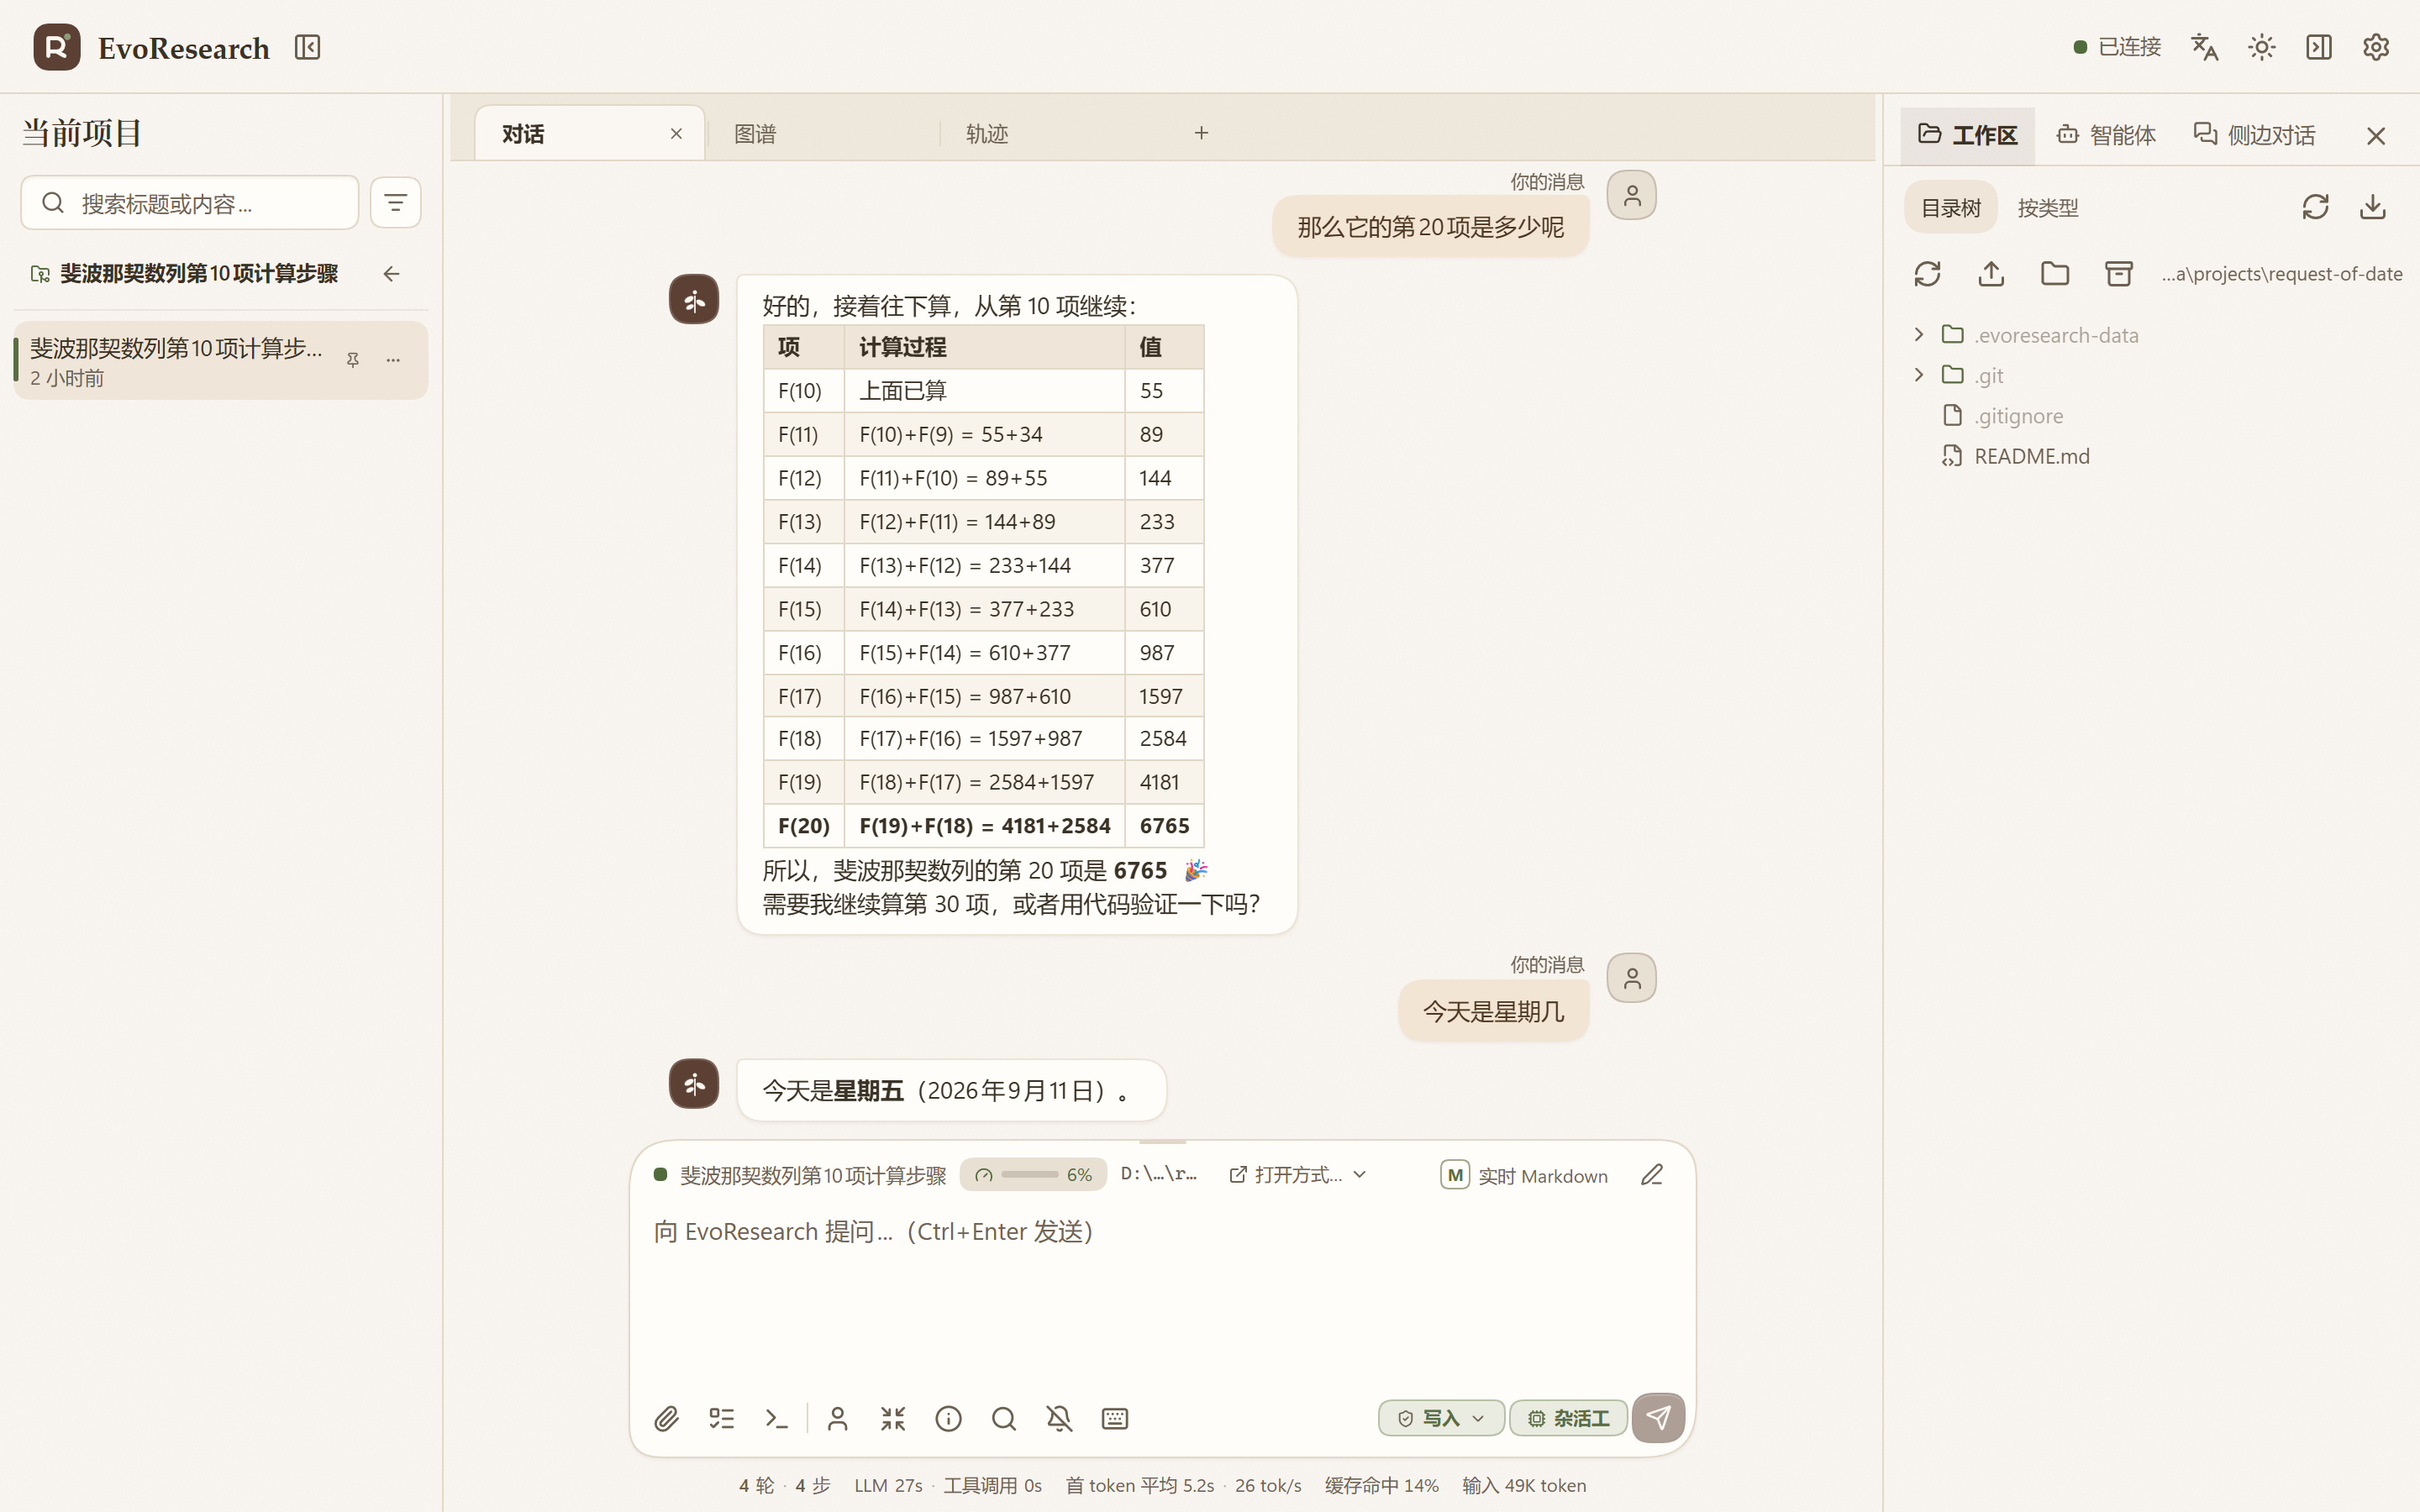
Task: Click the 输入 49K token status entry
Action: (x=1524, y=1485)
